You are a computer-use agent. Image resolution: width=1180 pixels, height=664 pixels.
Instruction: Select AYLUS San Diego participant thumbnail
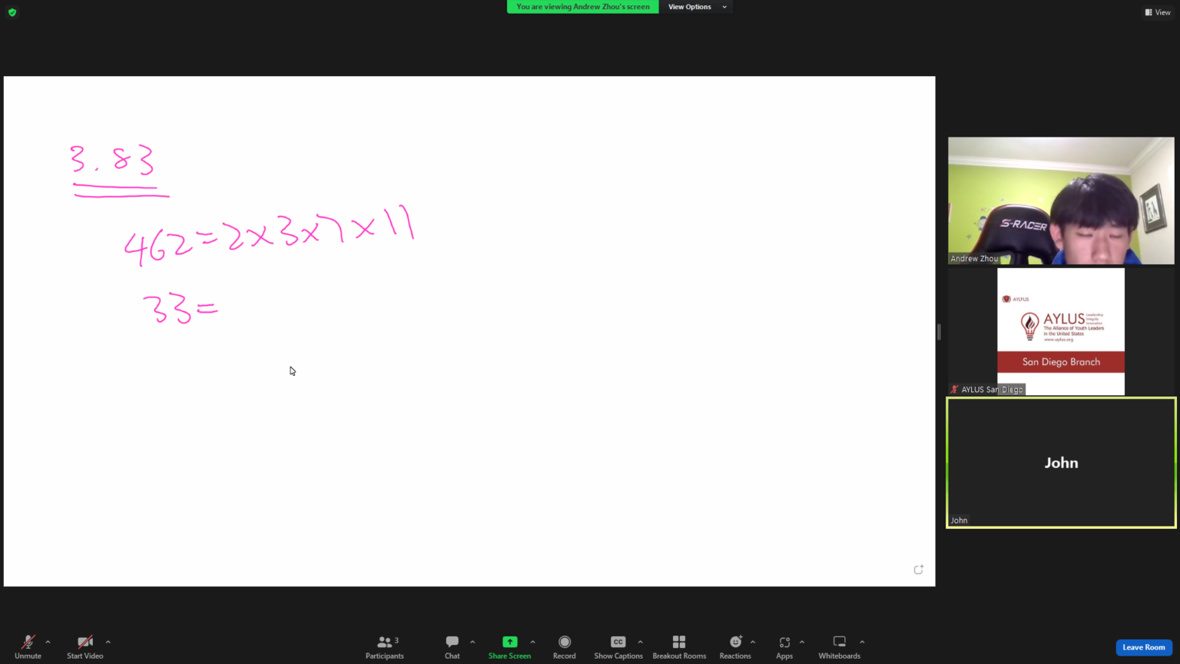pyautogui.click(x=1061, y=332)
